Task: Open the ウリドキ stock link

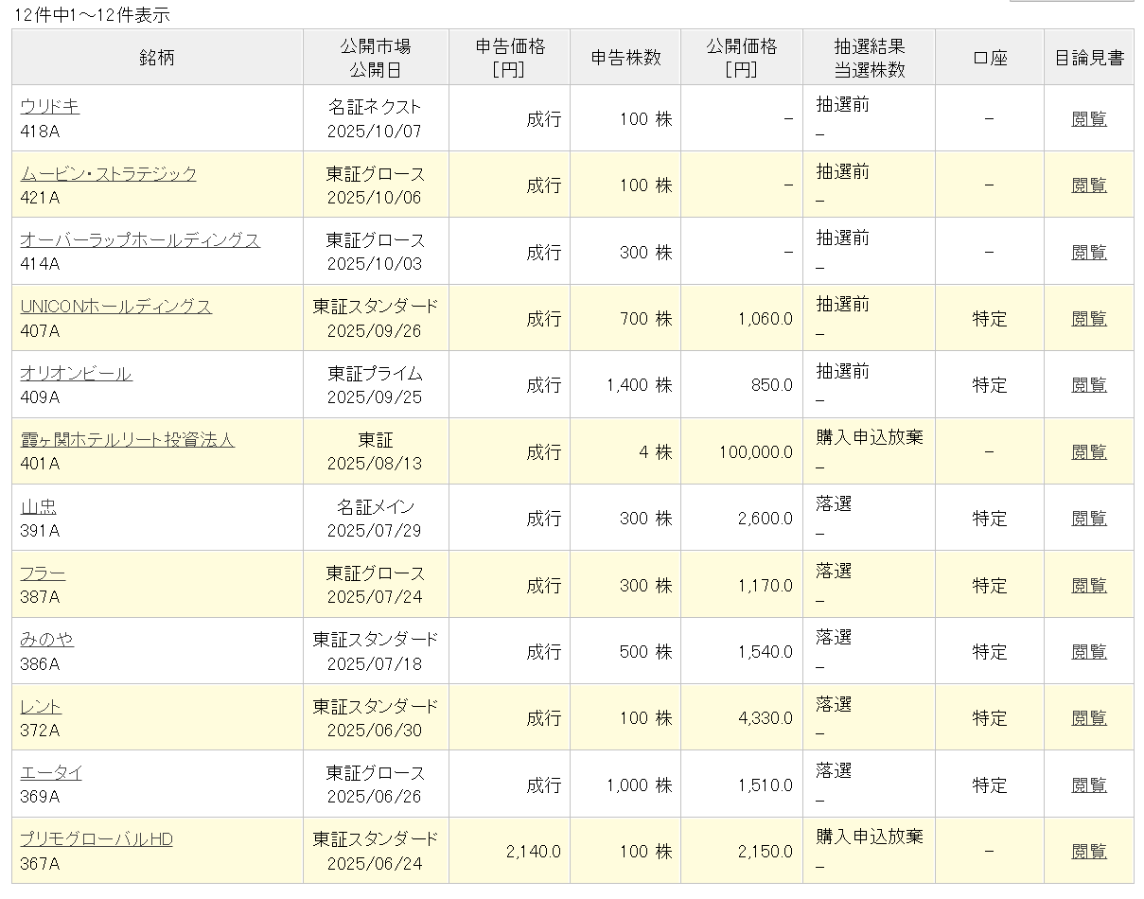Action: click(50, 107)
